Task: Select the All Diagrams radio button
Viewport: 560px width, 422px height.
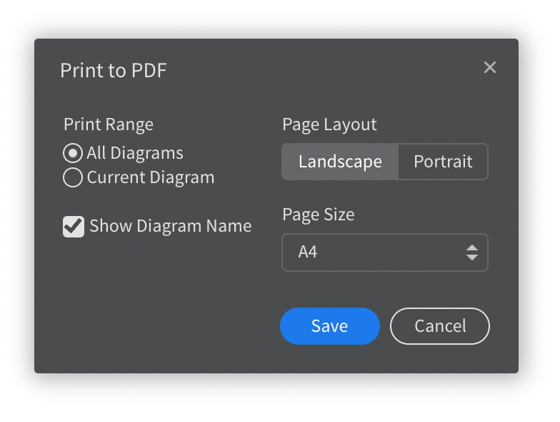Action: click(x=73, y=153)
